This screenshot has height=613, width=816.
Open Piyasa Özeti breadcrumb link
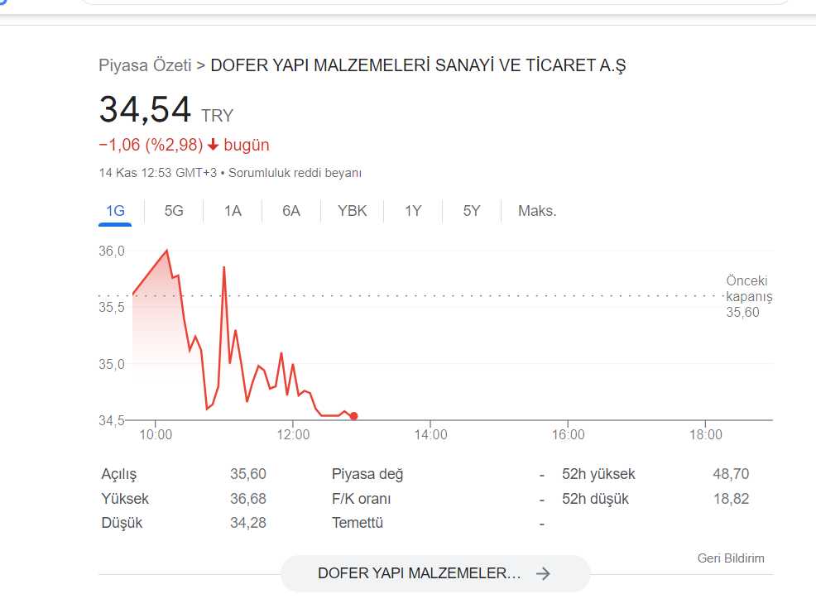(x=145, y=65)
